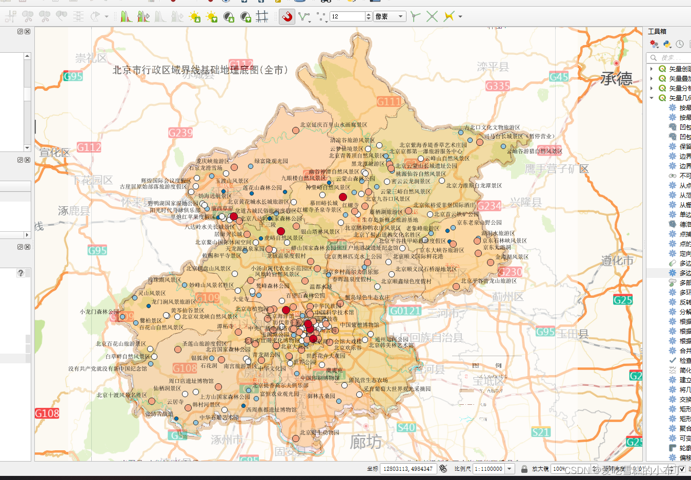Select the 单边 algorithm row

pos(668,214)
